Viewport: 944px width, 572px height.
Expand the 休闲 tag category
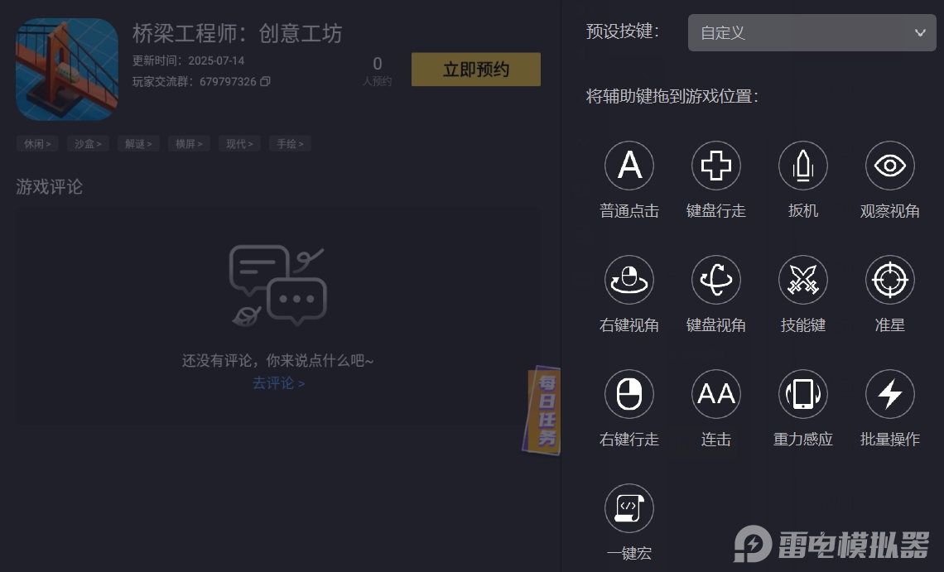(x=37, y=143)
